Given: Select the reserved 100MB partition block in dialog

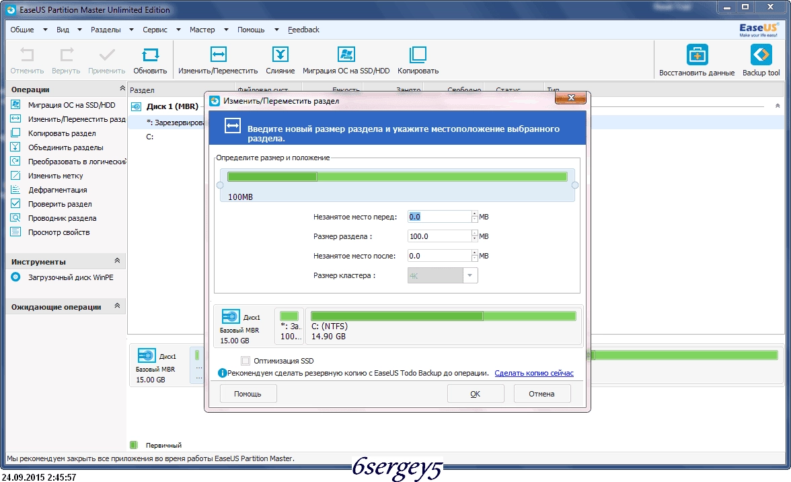Looking at the screenshot, I should tap(289, 326).
